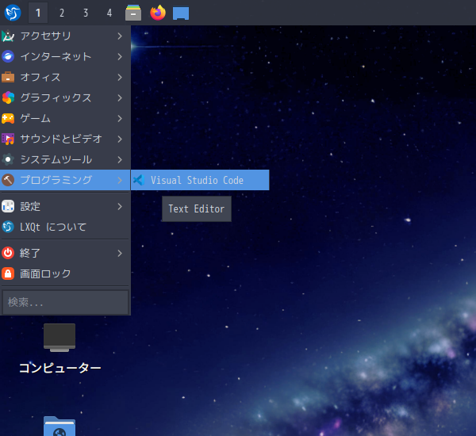Select 画面ロック to lock the screen
The width and height of the screenshot is (476, 436).
65,273
